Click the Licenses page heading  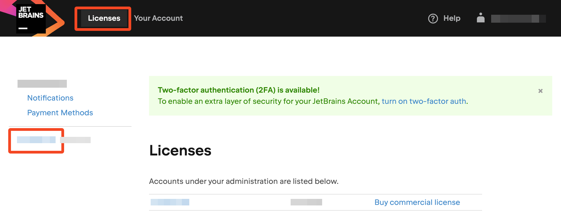click(180, 151)
